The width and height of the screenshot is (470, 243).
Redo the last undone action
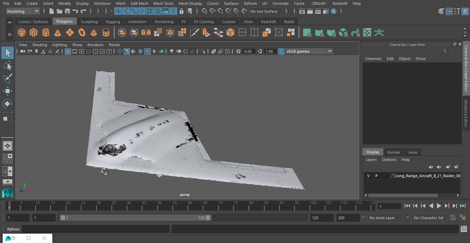(83, 11)
